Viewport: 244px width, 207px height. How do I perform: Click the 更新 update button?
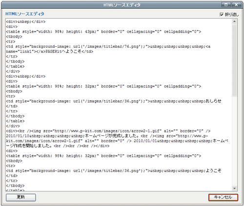[x=21, y=197]
